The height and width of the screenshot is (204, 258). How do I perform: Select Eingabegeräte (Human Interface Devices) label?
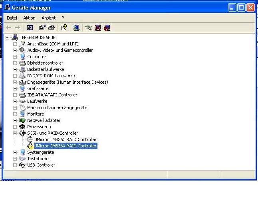67,82
